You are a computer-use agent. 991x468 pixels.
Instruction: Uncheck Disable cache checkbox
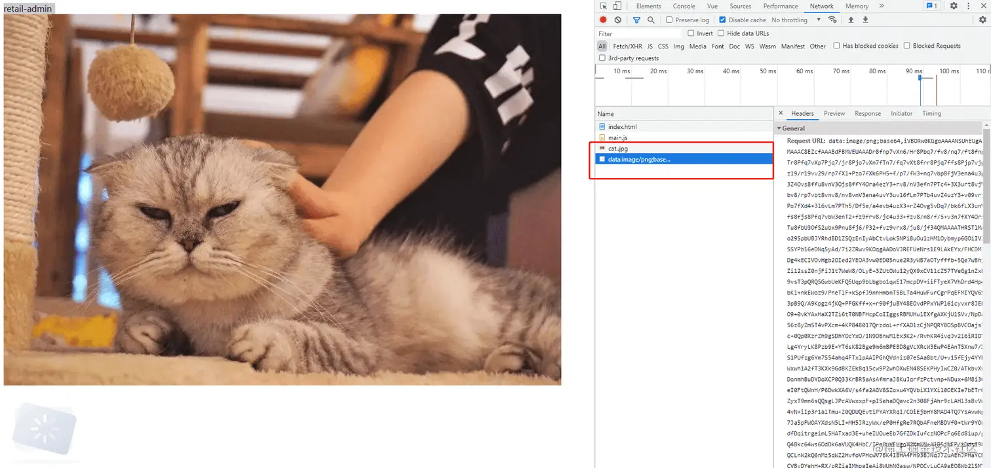click(x=722, y=20)
